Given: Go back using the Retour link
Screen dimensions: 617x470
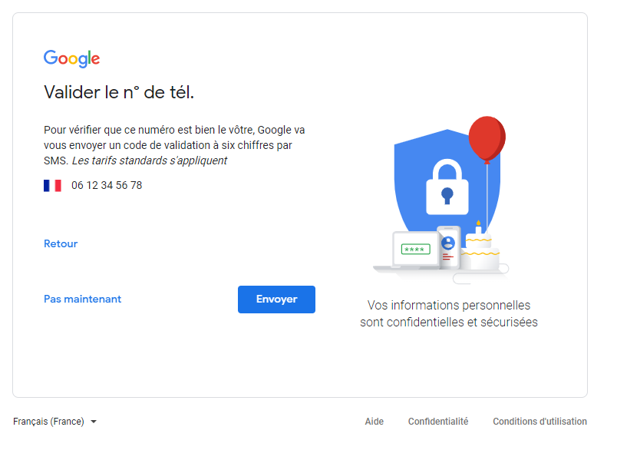Looking at the screenshot, I should click(x=61, y=243).
